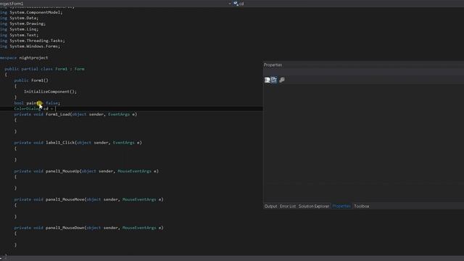Select Alphabetical sort in Properties panel

point(274,80)
